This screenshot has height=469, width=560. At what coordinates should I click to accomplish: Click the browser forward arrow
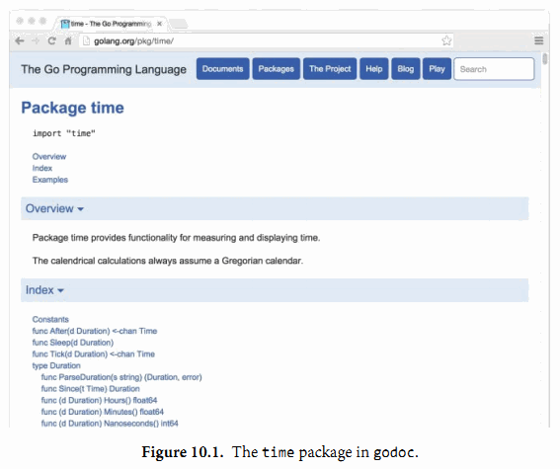click(x=36, y=41)
